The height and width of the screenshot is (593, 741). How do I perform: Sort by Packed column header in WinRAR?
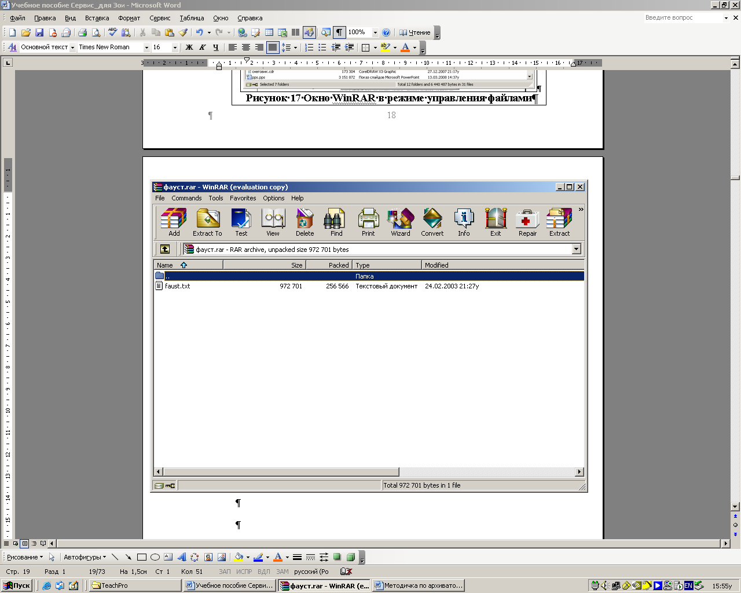click(x=328, y=265)
